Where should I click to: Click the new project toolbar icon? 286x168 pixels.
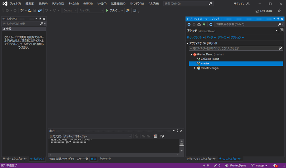coord(22,11)
